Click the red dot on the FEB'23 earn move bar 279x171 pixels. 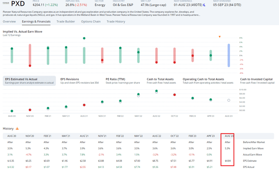[x=193, y=55]
